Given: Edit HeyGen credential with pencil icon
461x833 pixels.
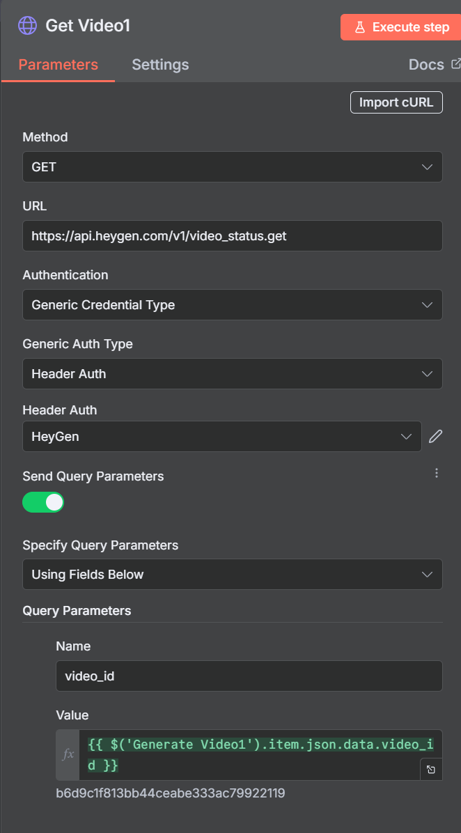Looking at the screenshot, I should pyautogui.click(x=435, y=437).
